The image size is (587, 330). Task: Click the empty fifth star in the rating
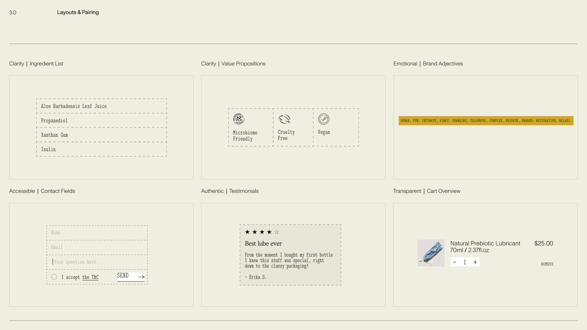277,232
